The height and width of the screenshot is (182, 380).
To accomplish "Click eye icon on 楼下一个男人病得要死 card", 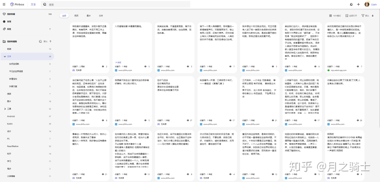I will pos(230,66).
